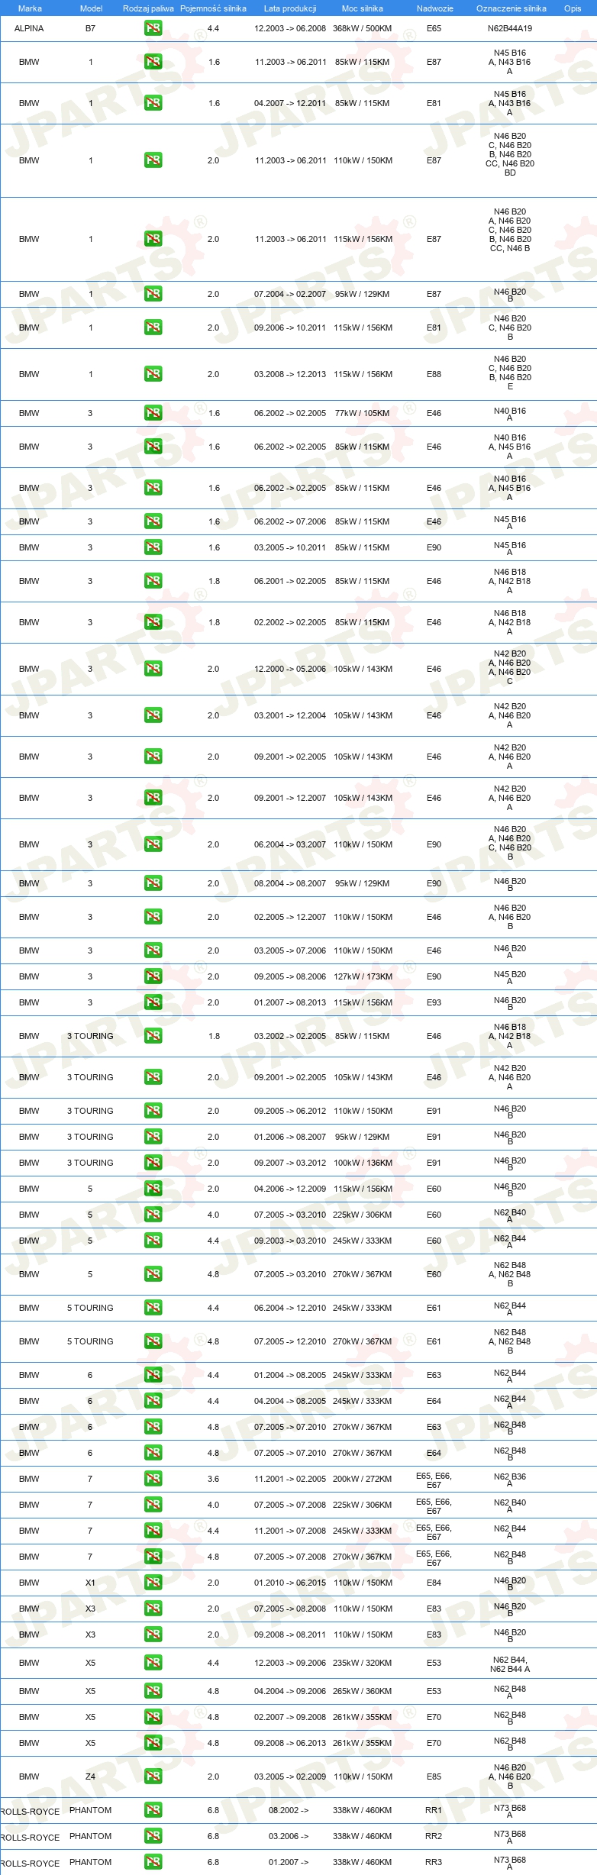Select the ALPINA brand cell
Image resolution: width=597 pixels, height=1875 pixels.
pyautogui.click(x=29, y=28)
